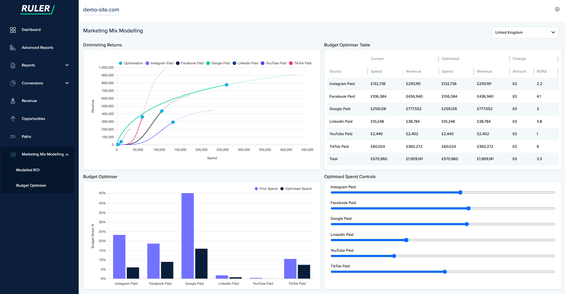Click the Reports document icon
565x294 pixels.
click(13, 66)
